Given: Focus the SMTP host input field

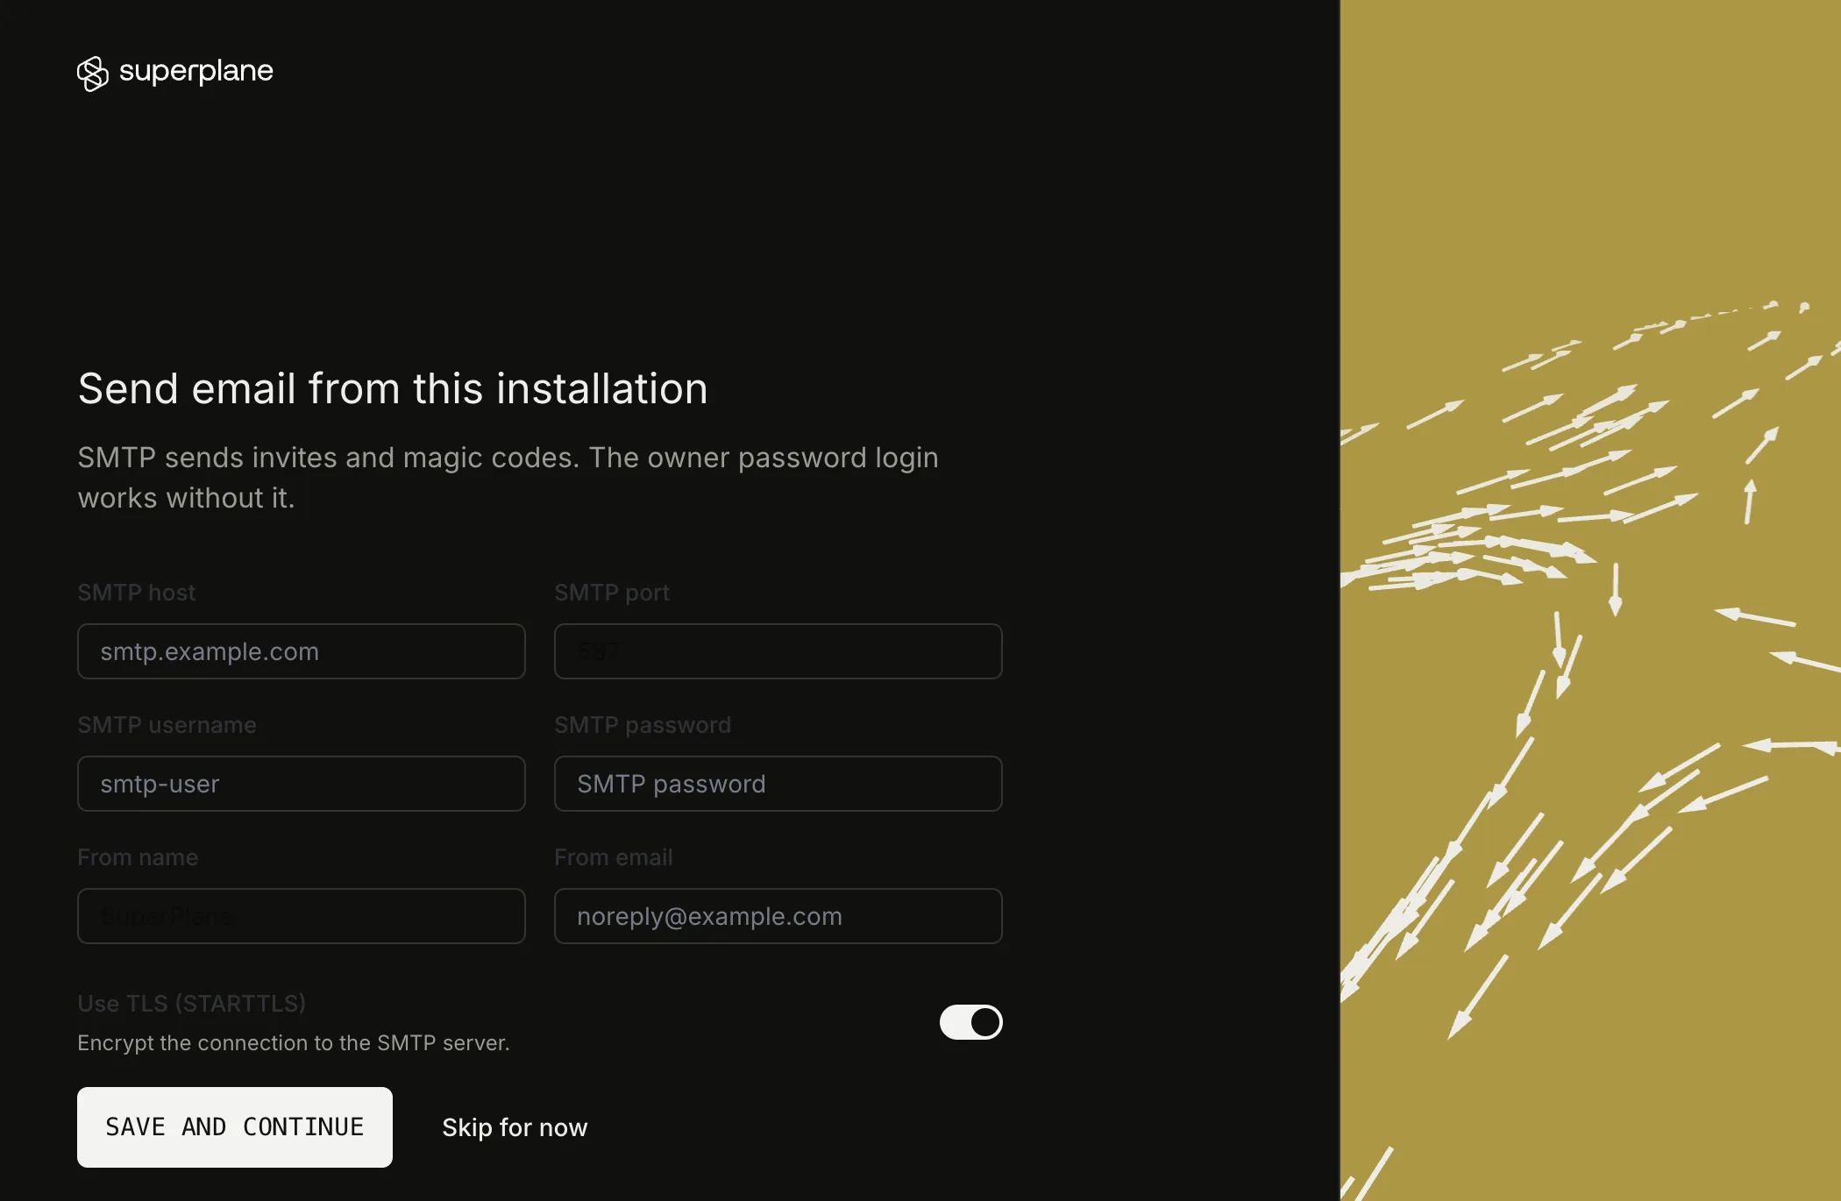Looking at the screenshot, I should (x=301, y=651).
